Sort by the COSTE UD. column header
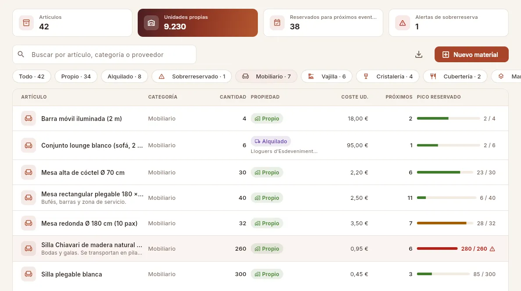 point(354,97)
